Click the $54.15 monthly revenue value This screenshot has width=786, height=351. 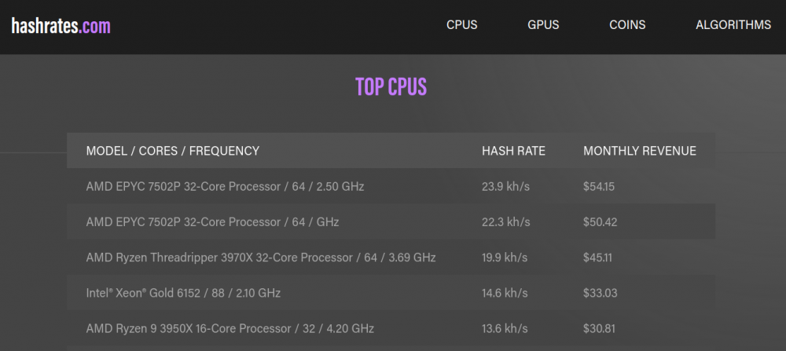(599, 187)
